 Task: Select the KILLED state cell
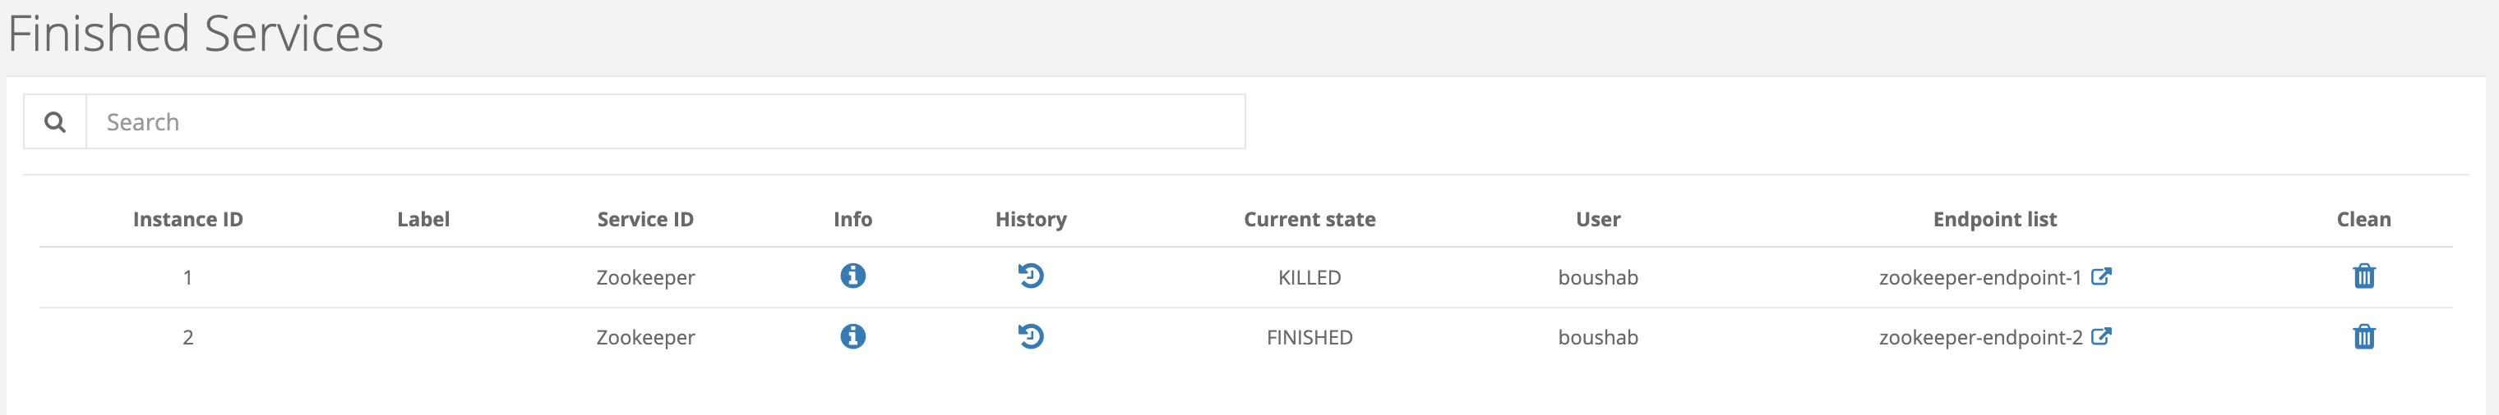1310,278
